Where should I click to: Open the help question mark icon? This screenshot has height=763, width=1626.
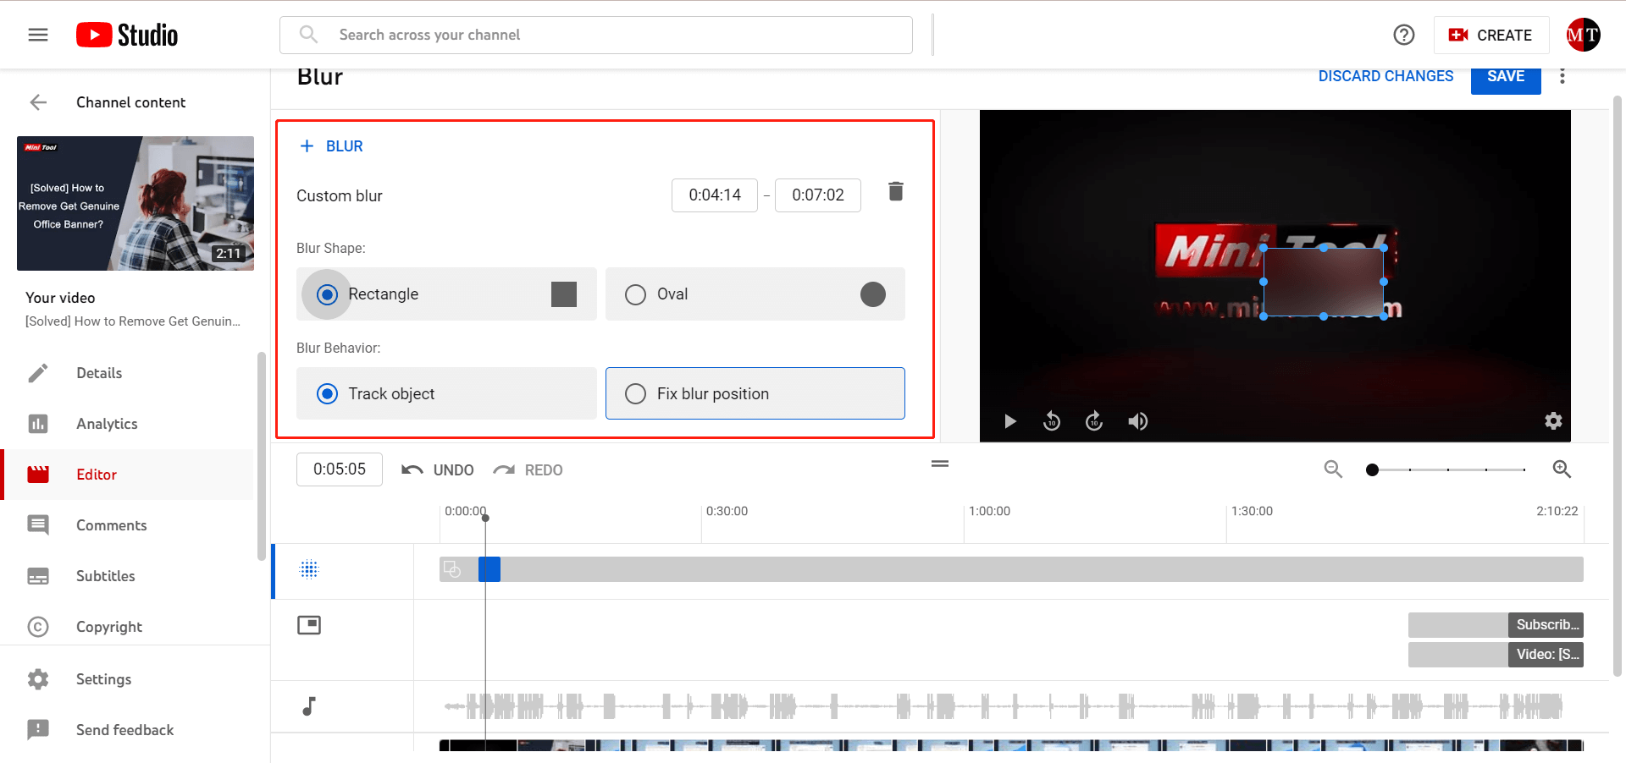pos(1403,35)
